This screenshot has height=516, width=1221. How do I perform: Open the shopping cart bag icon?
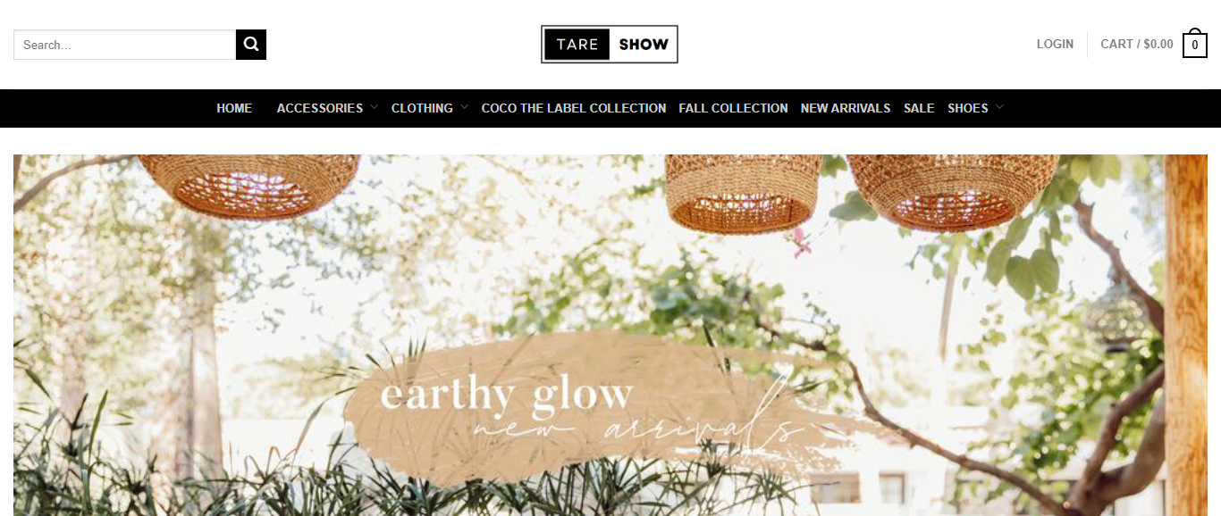1195,45
